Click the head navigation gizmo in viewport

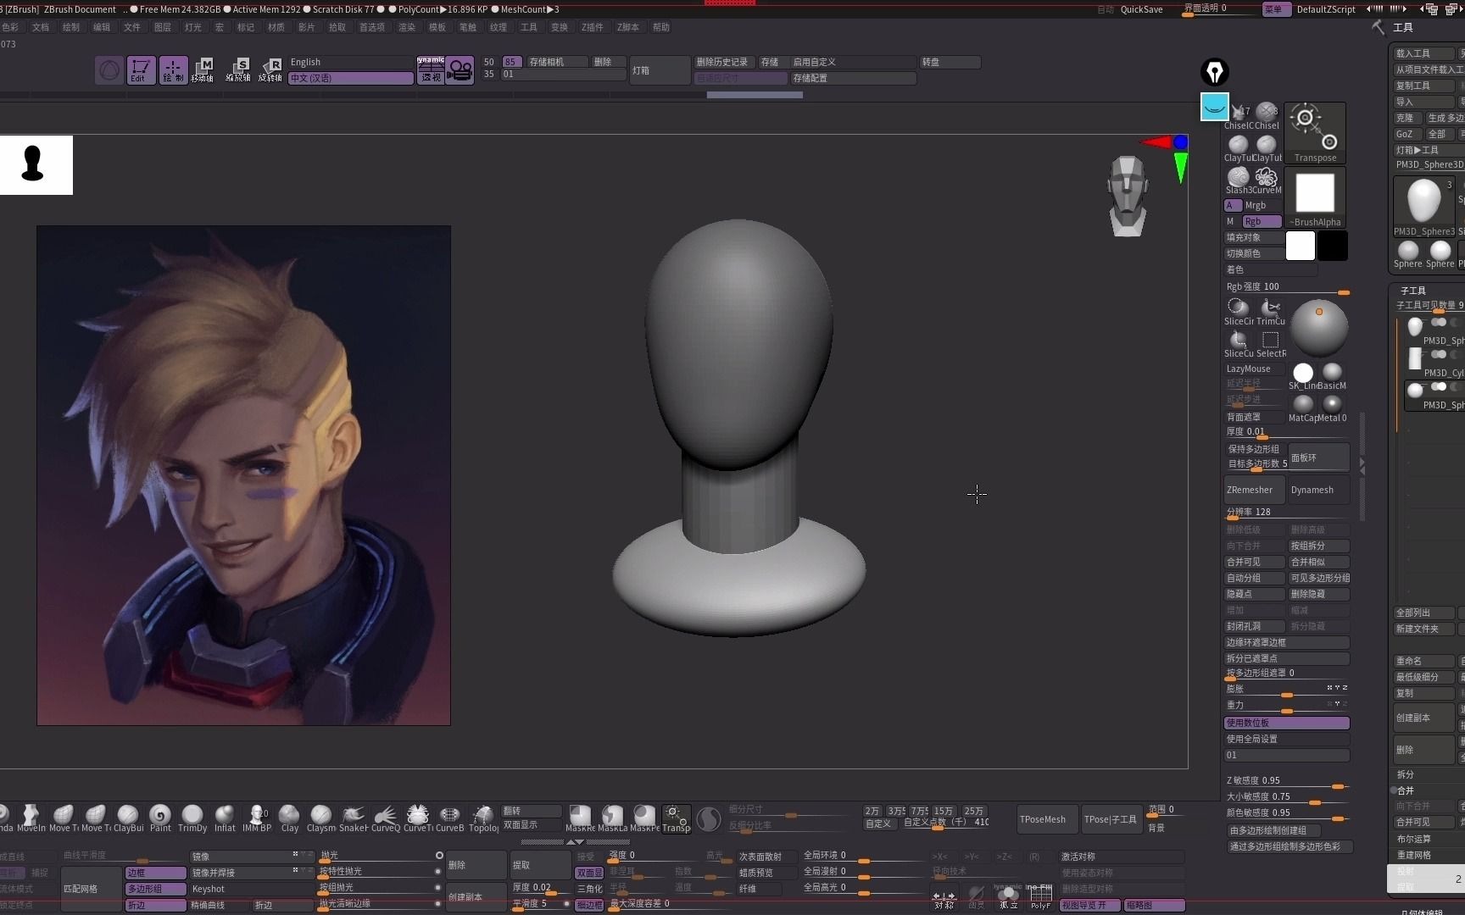tap(1128, 196)
